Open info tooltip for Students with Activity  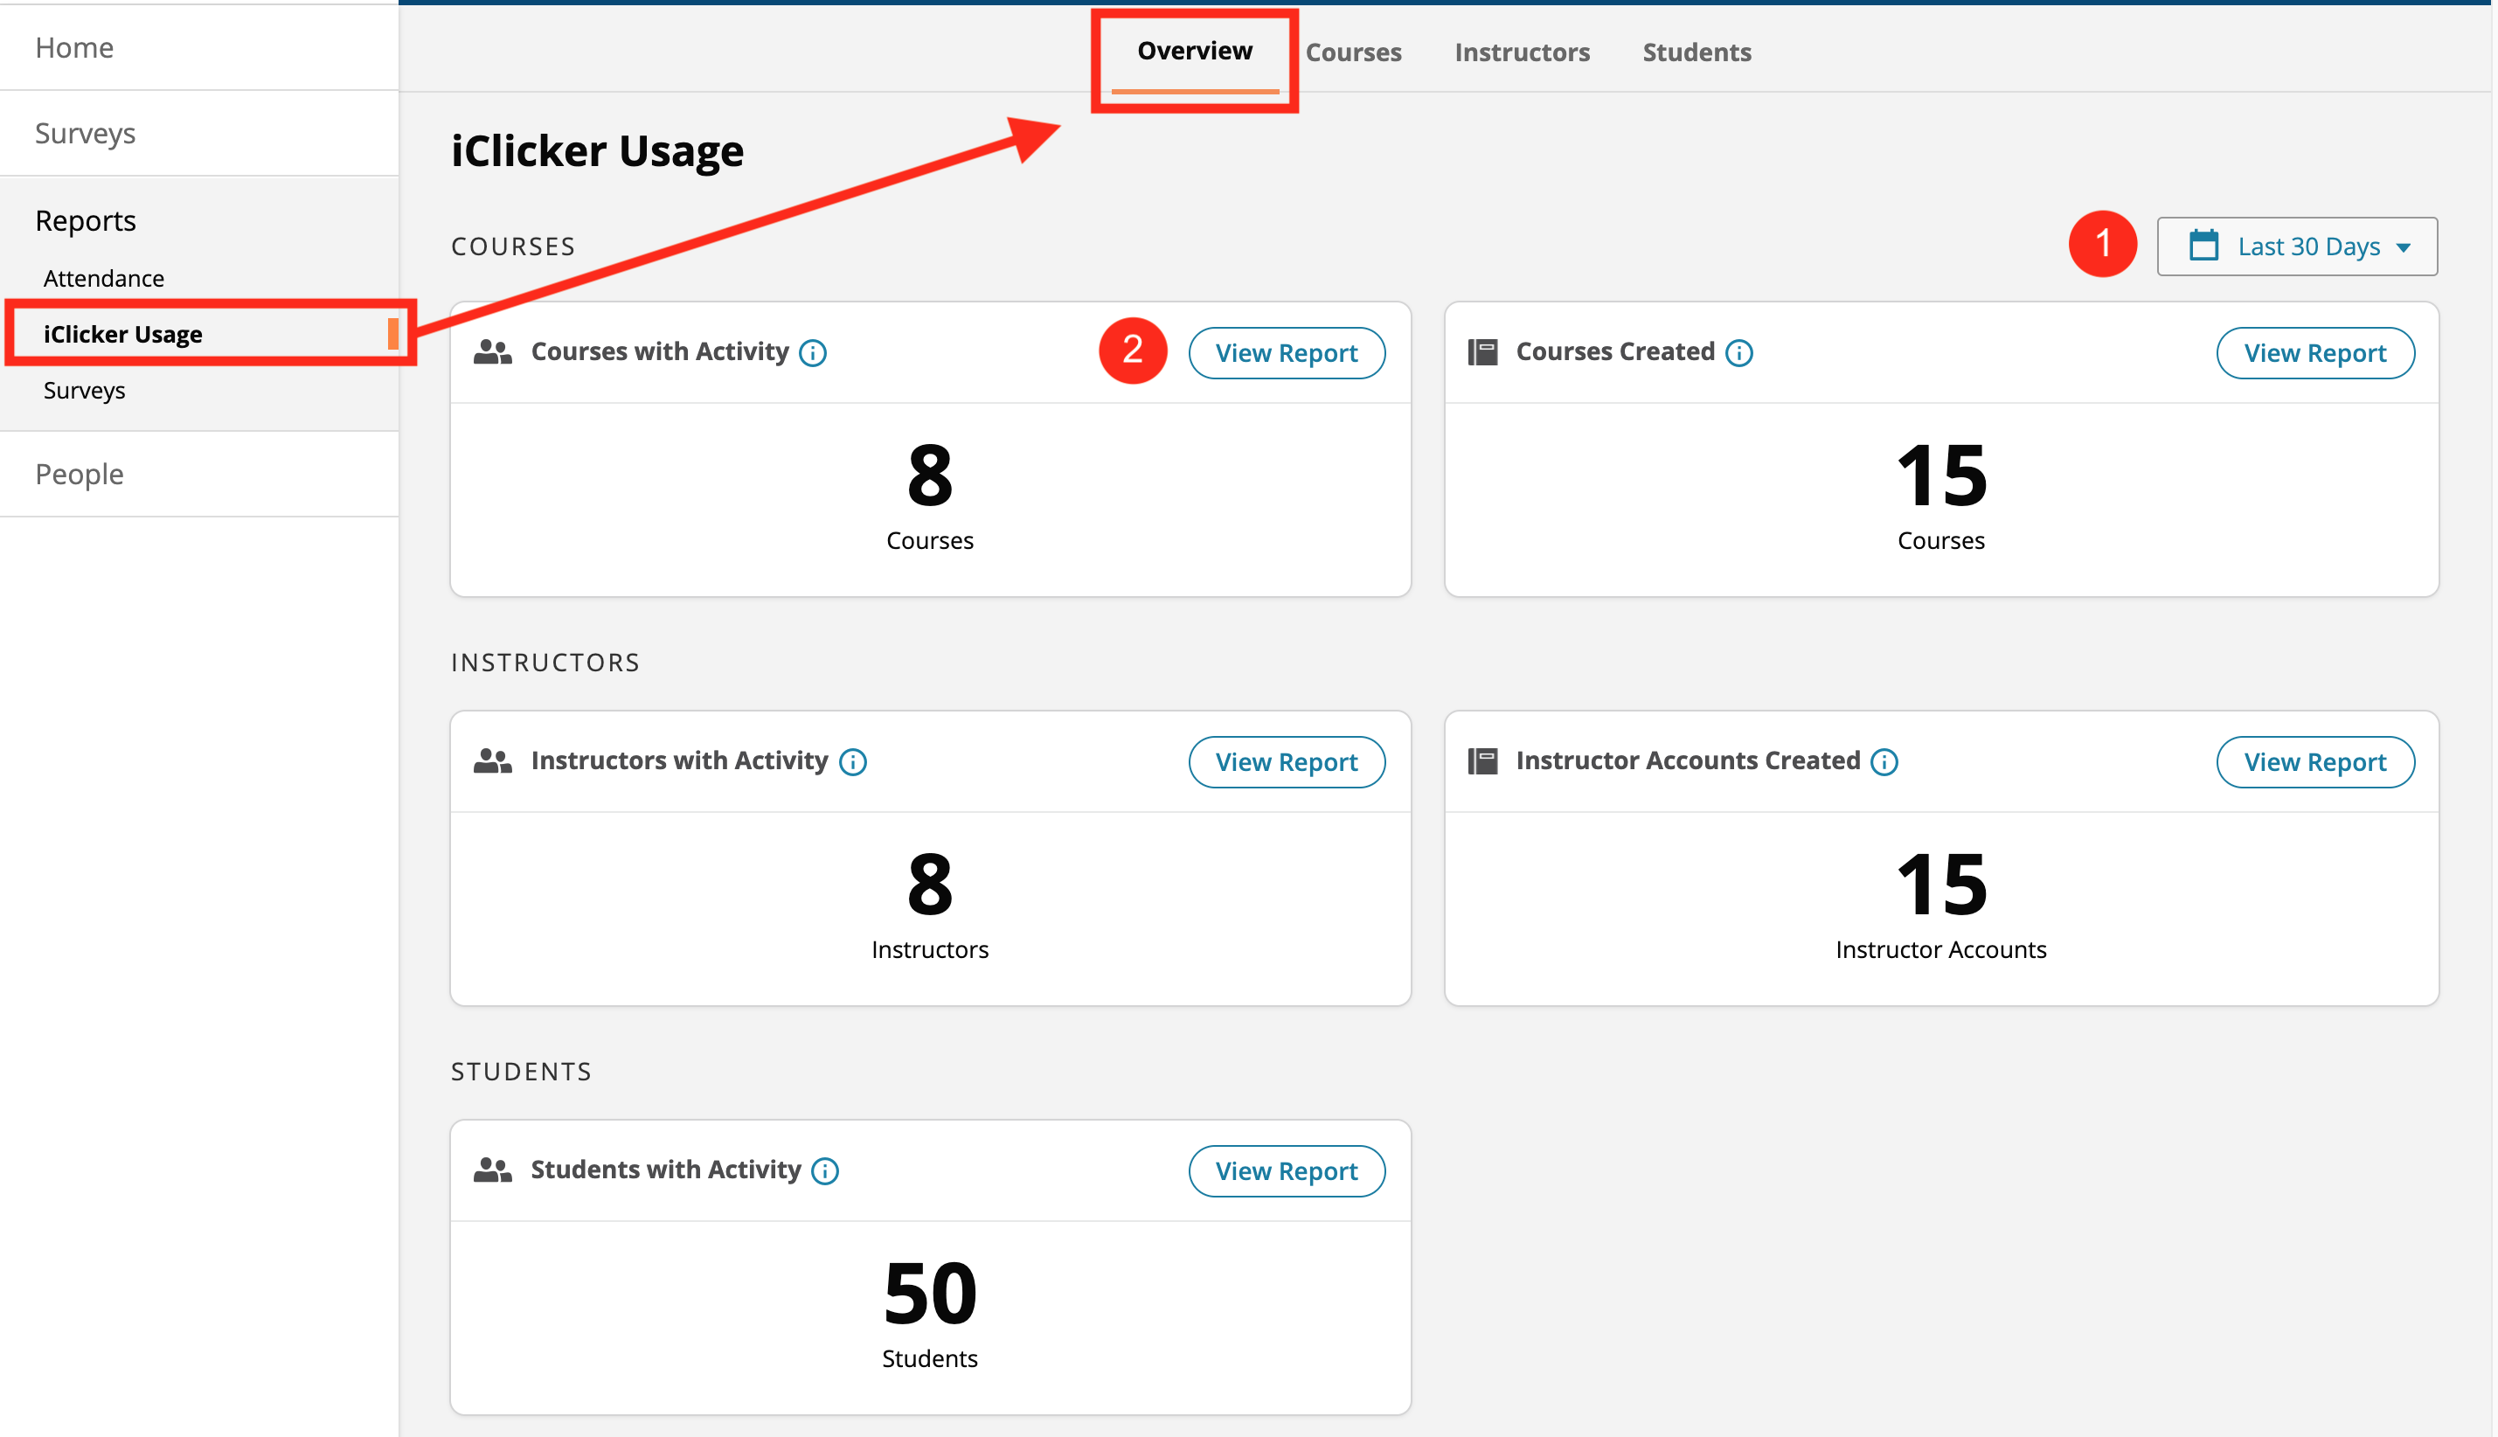tap(825, 1171)
